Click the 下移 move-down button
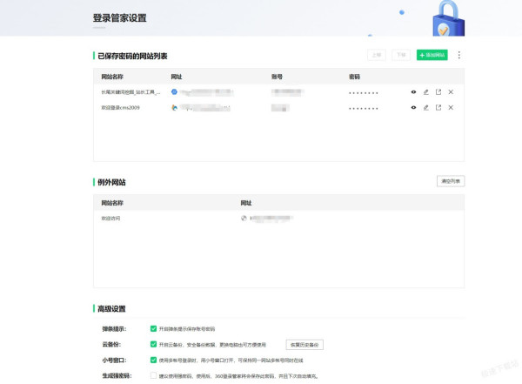Screen dimensions: 522x384 pos(401,55)
